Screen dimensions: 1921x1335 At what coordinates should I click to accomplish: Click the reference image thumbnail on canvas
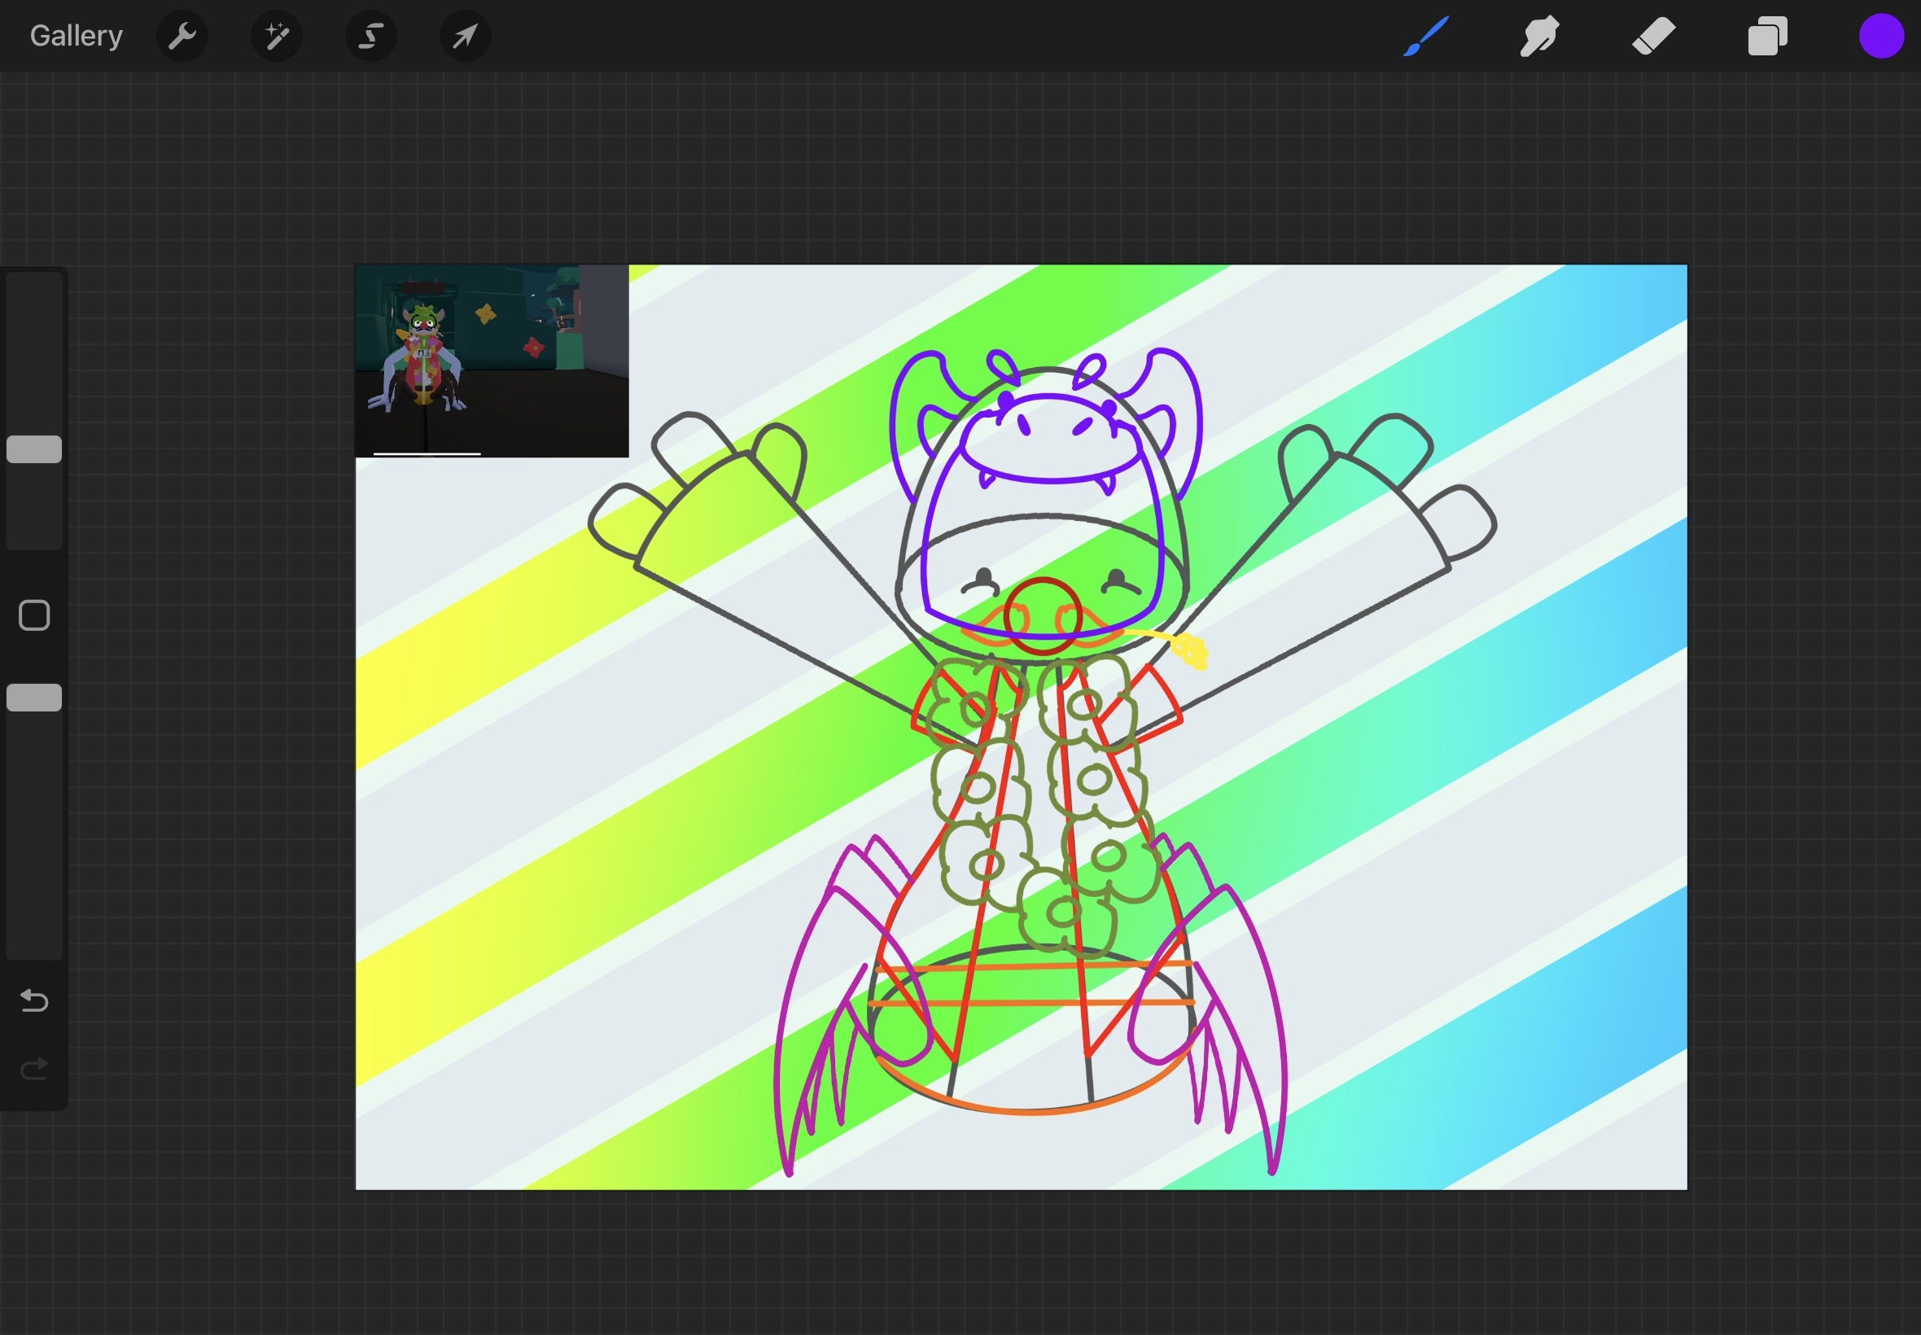[492, 361]
